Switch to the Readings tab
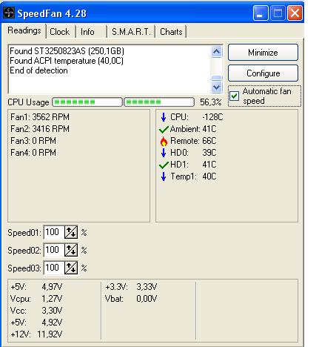The height and width of the screenshot is (347, 319). (x=24, y=30)
